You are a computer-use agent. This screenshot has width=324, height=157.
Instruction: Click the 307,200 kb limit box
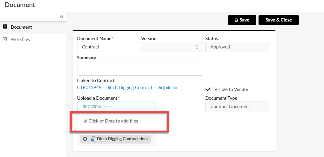116,106
